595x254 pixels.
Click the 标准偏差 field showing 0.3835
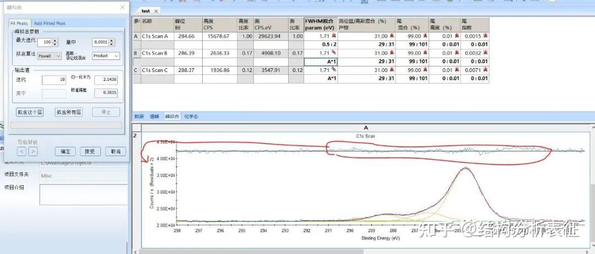(x=106, y=93)
